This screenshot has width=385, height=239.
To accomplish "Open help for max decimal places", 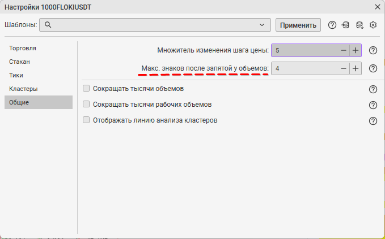I will 373,68.
